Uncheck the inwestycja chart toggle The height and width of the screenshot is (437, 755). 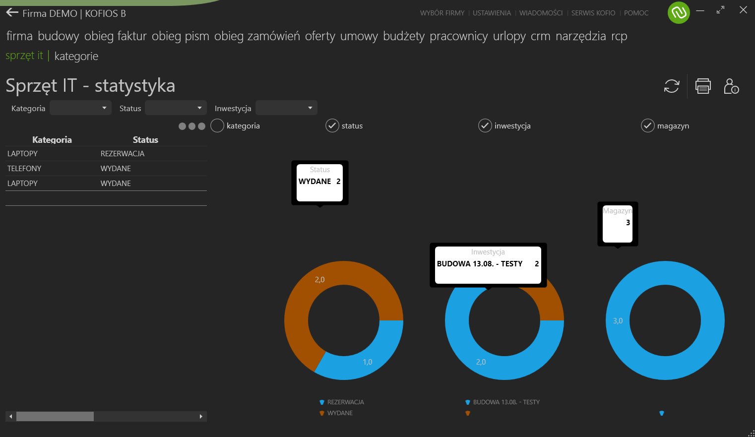pos(485,126)
